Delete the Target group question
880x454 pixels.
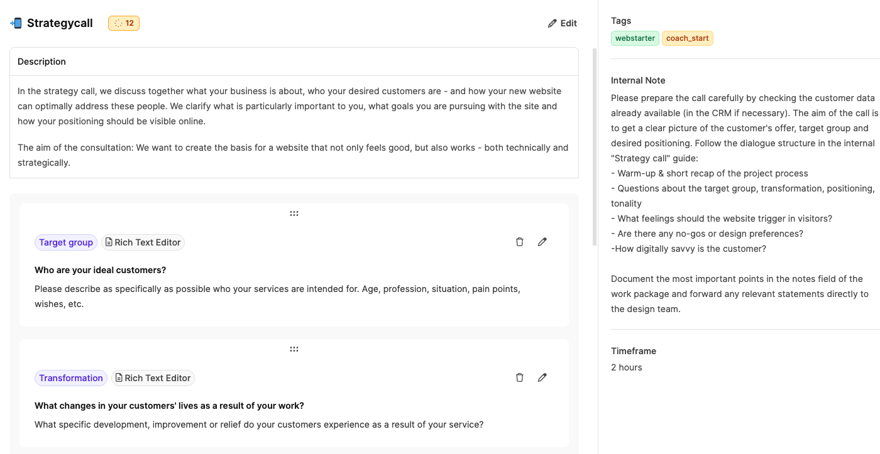coord(520,242)
